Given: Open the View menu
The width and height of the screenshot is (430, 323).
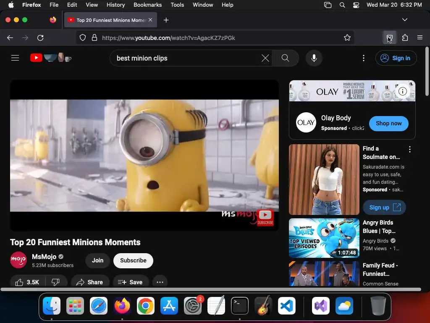Looking at the screenshot, I should click(92, 5).
